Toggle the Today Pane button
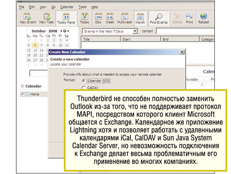Viewport: 231px width, 174px height. pyautogui.click(x=66, y=18)
